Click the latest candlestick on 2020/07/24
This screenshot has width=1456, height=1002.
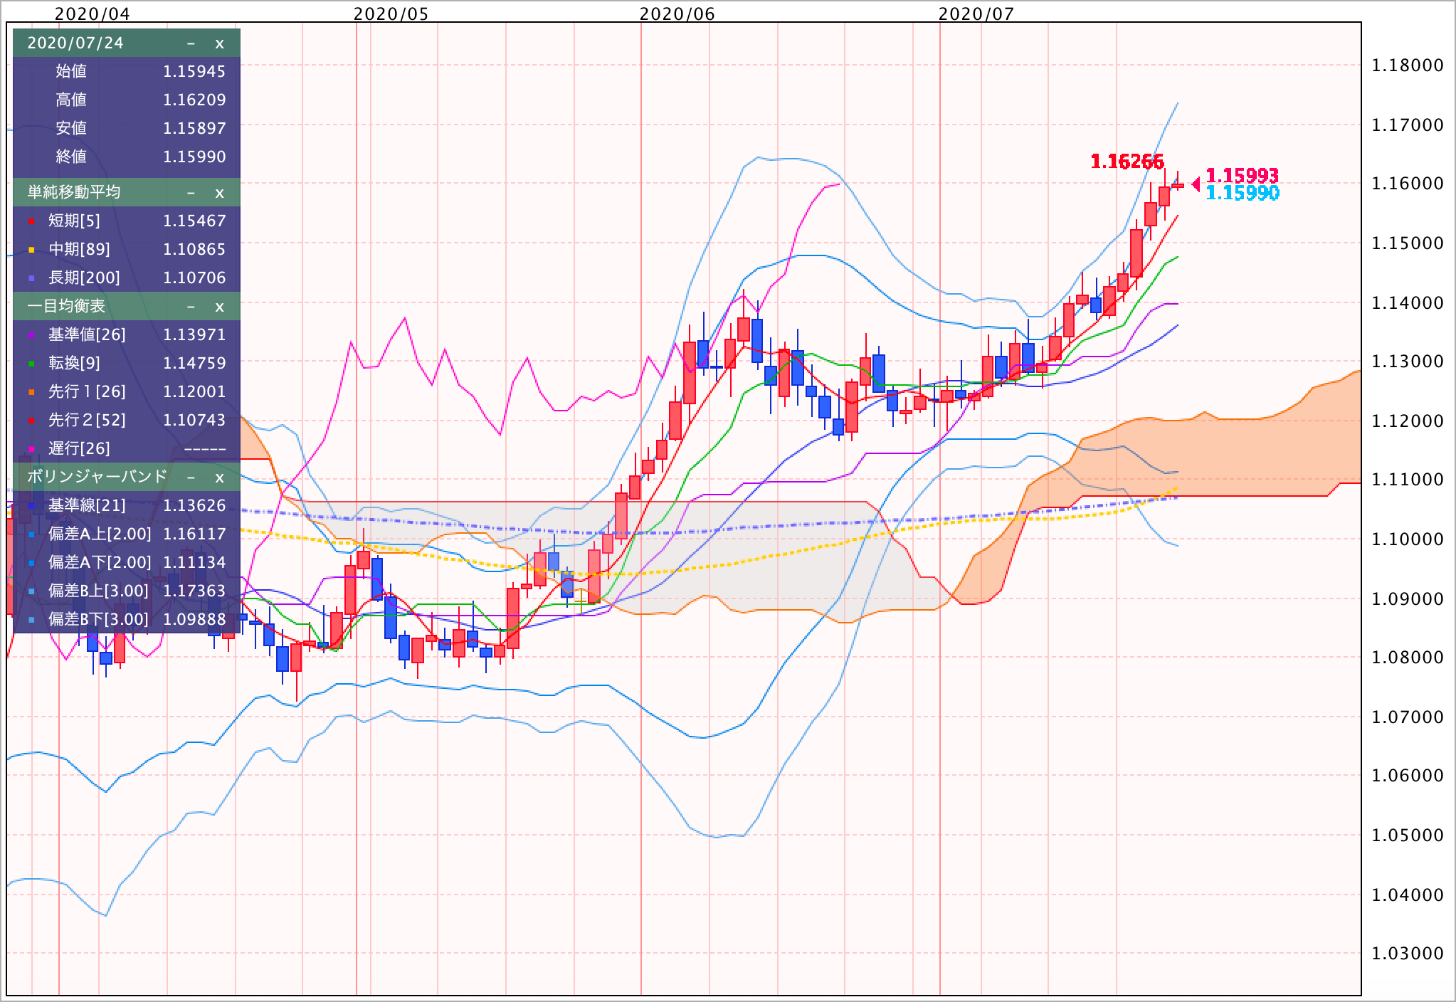[1178, 185]
